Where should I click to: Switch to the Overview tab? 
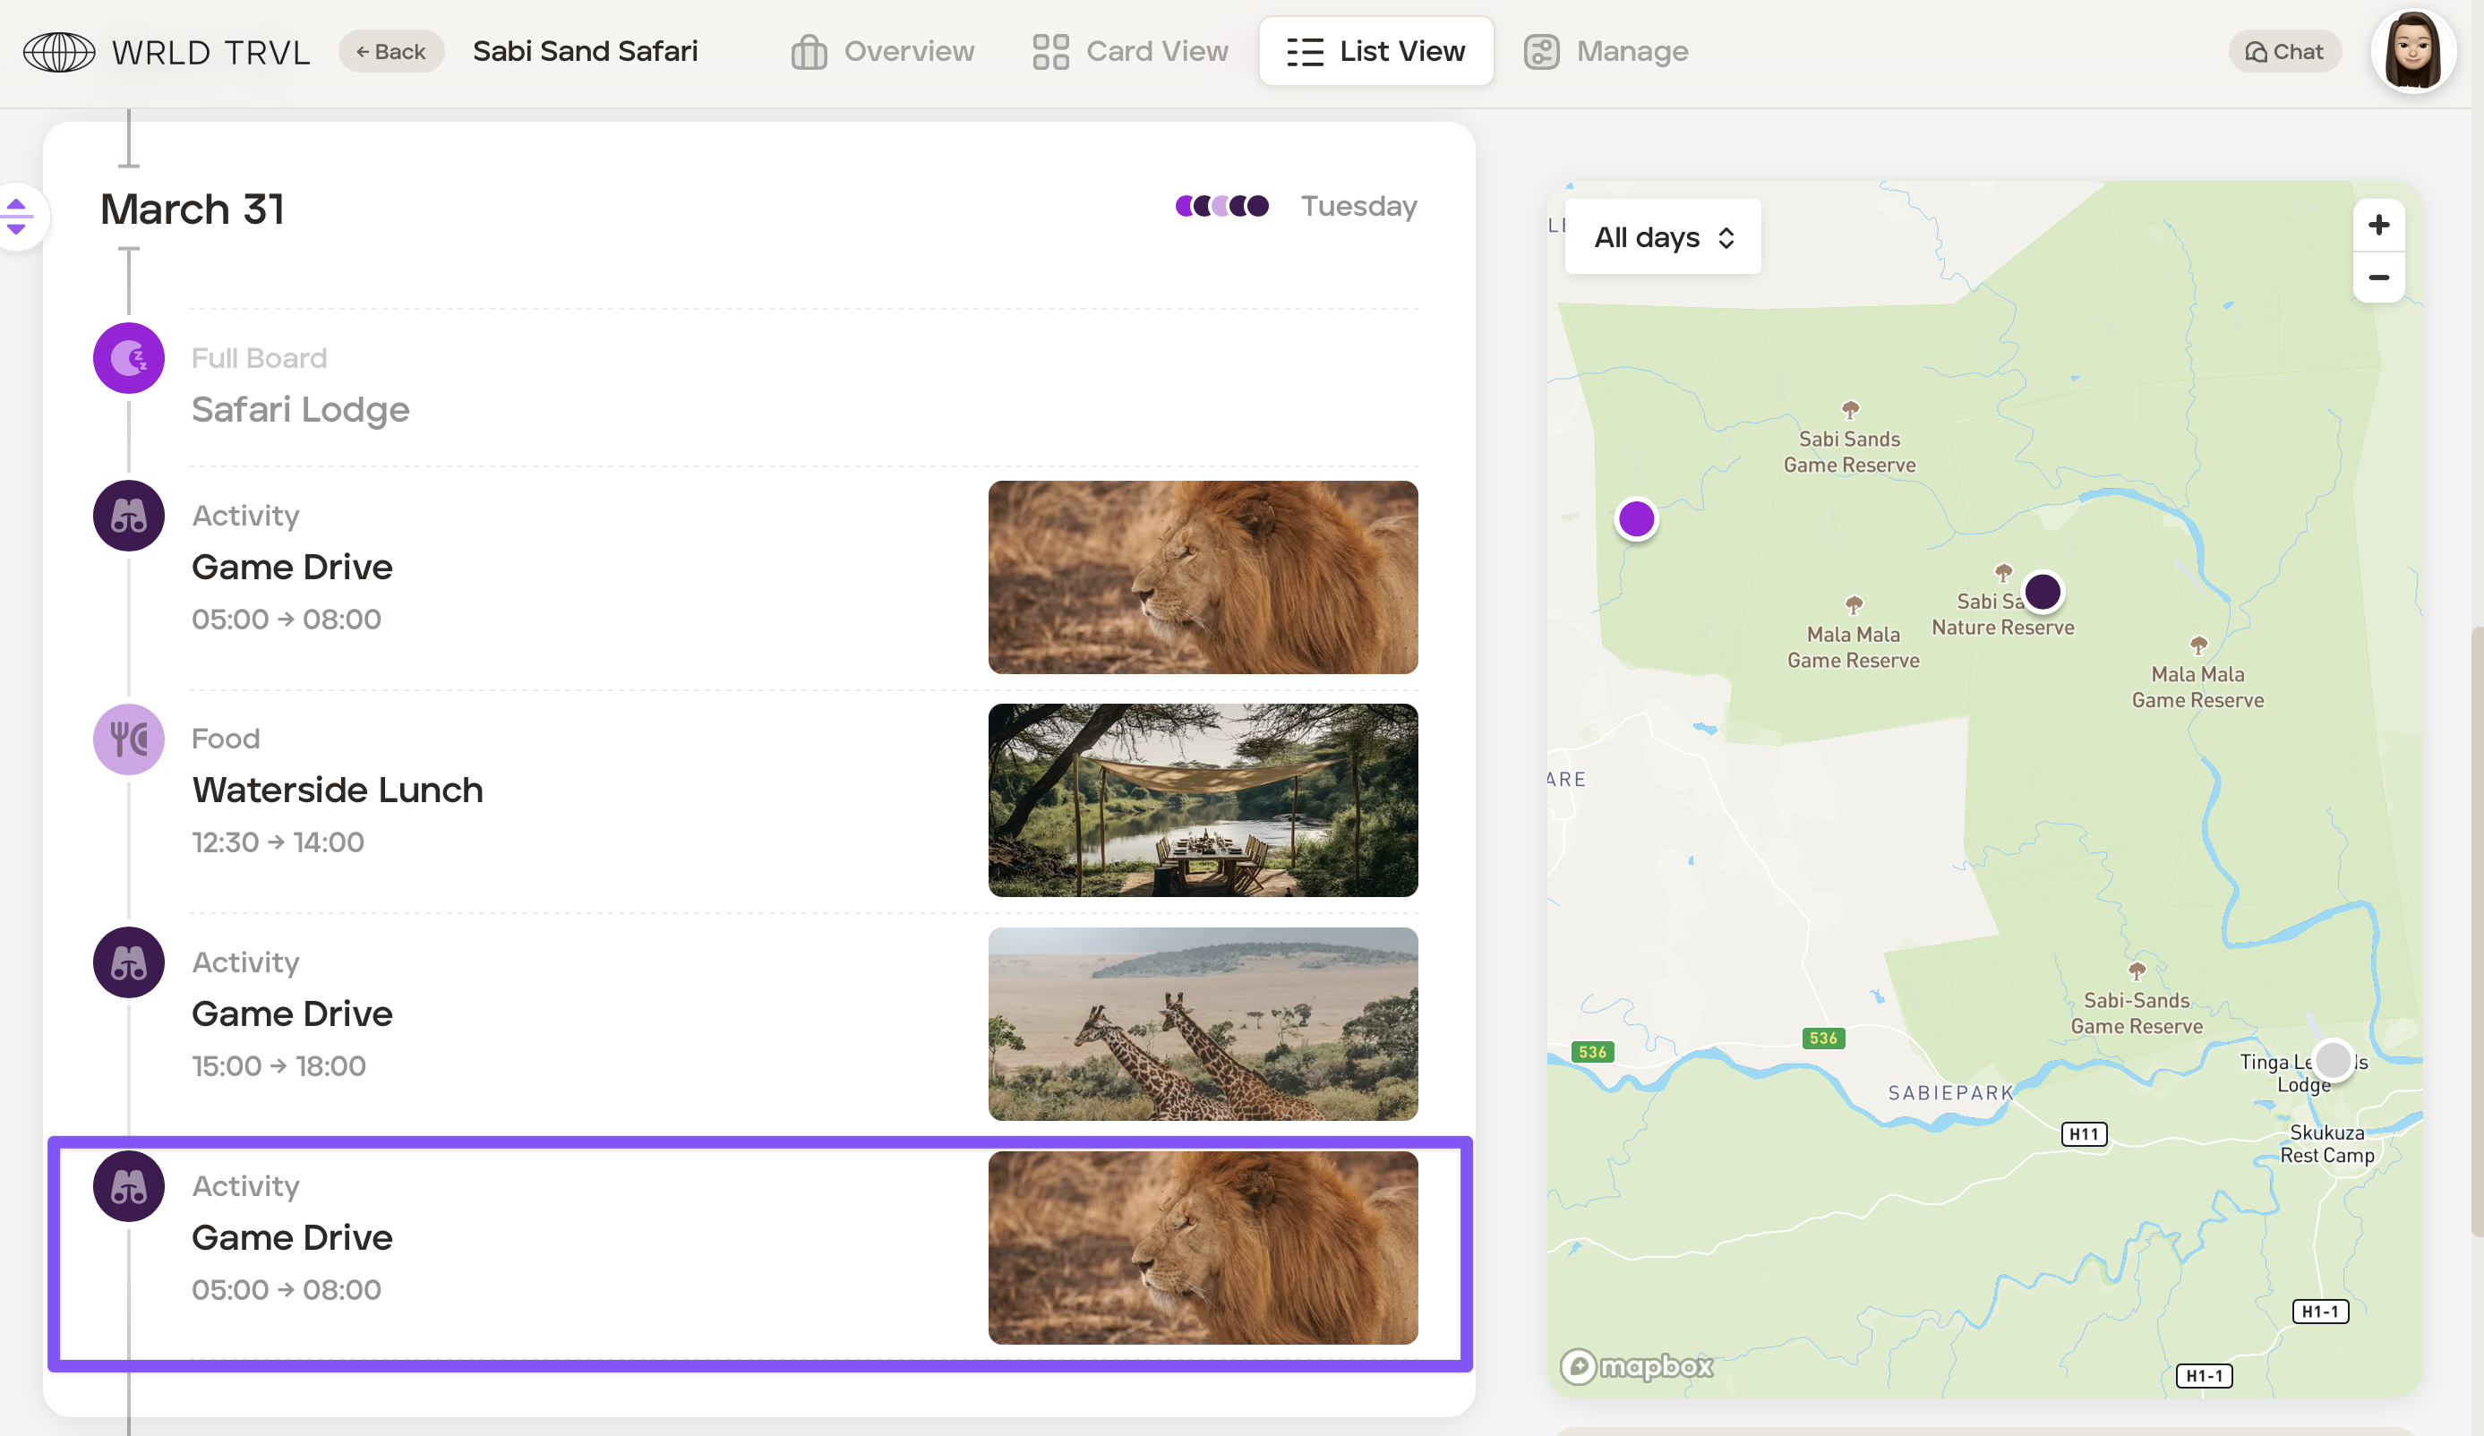click(882, 51)
